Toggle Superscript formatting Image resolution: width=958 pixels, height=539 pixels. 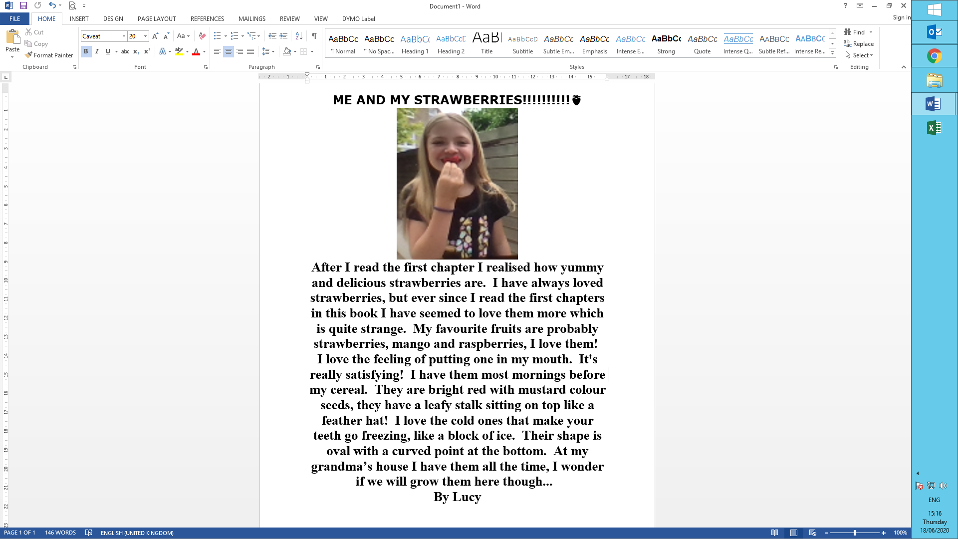pyautogui.click(x=147, y=51)
